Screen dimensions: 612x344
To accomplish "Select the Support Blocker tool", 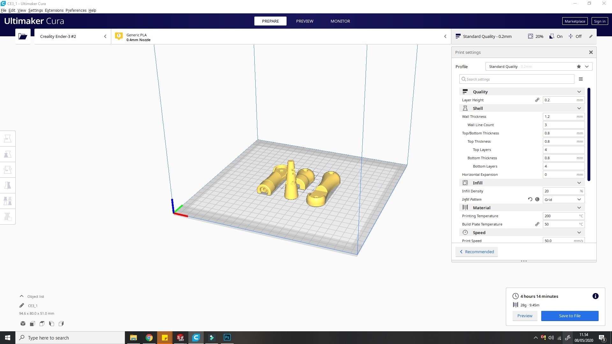I will [8, 217].
